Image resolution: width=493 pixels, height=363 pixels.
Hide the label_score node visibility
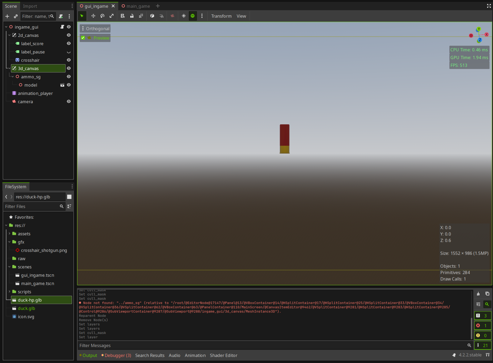click(69, 44)
